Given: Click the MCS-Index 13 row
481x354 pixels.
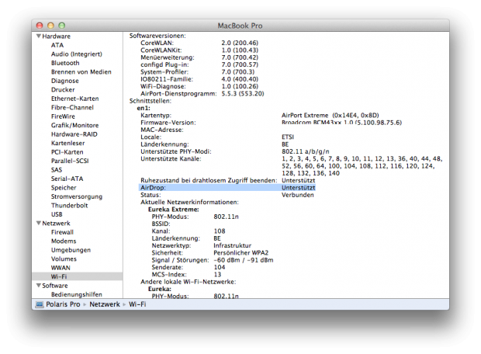Looking at the screenshot, I should (186, 275).
